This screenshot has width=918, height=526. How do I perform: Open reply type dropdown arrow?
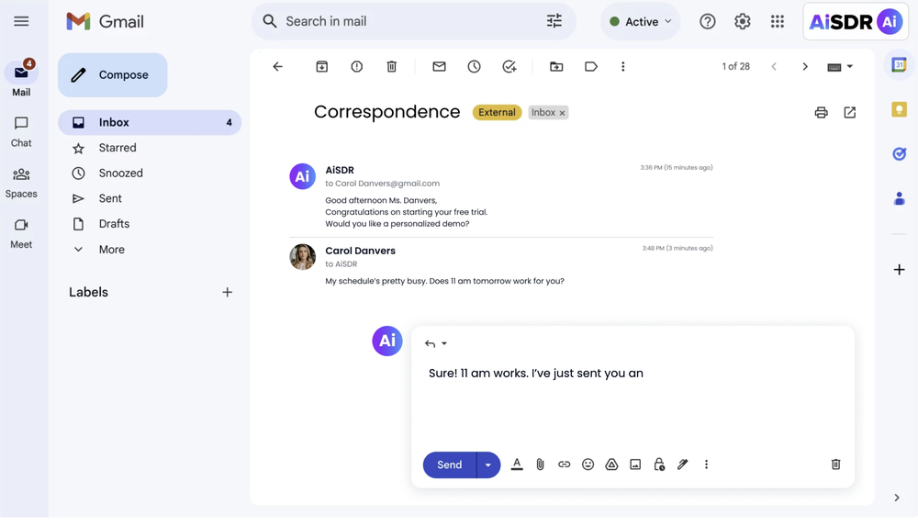tap(444, 344)
